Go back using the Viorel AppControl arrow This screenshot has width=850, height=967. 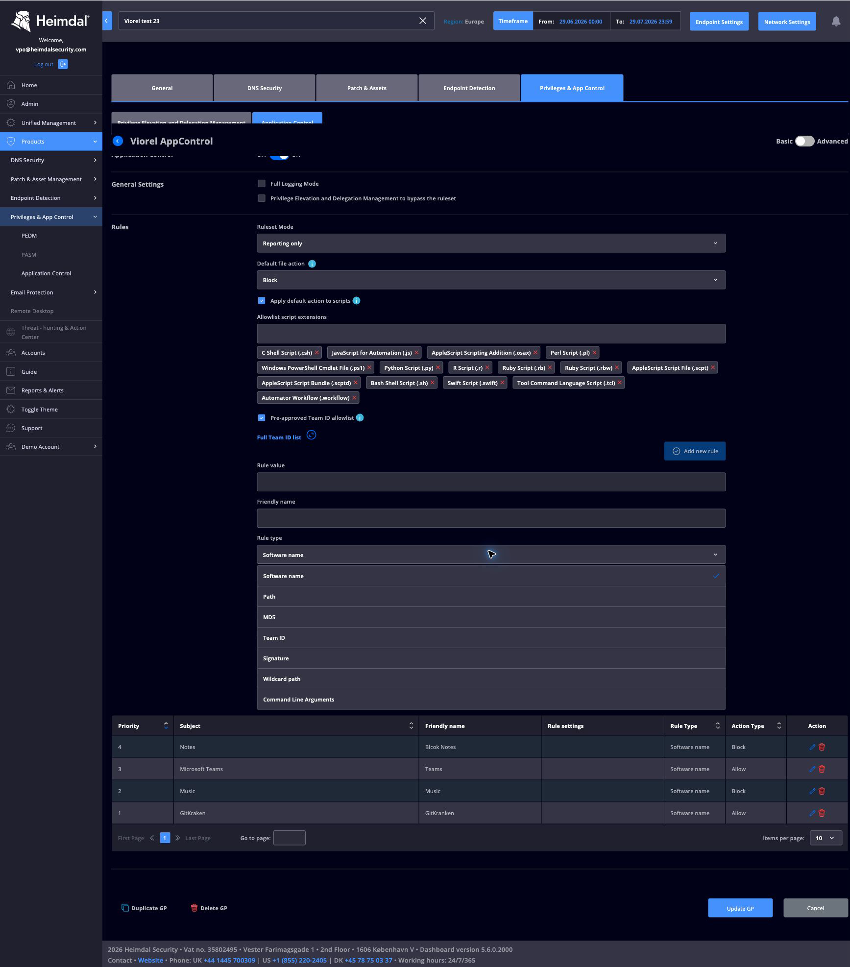[118, 141]
